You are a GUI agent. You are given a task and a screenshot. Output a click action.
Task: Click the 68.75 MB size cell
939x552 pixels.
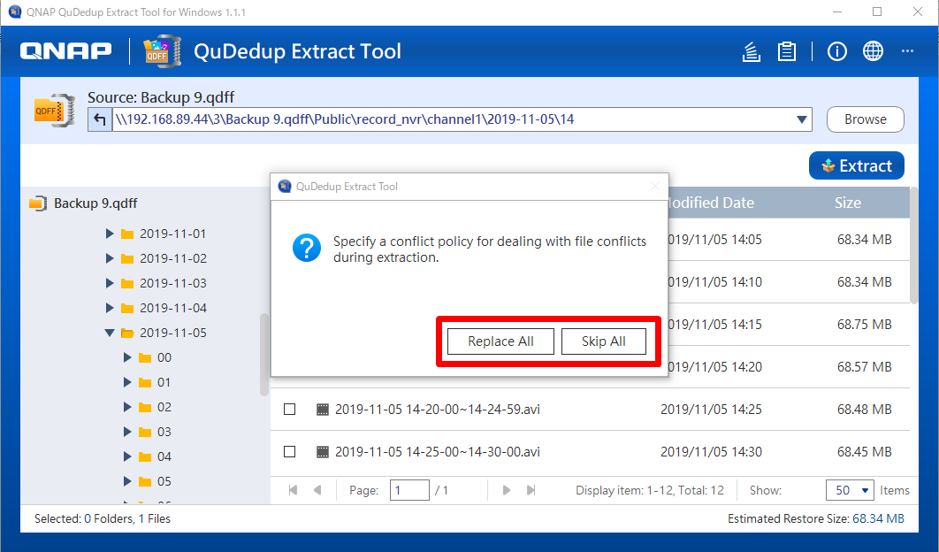click(x=864, y=325)
